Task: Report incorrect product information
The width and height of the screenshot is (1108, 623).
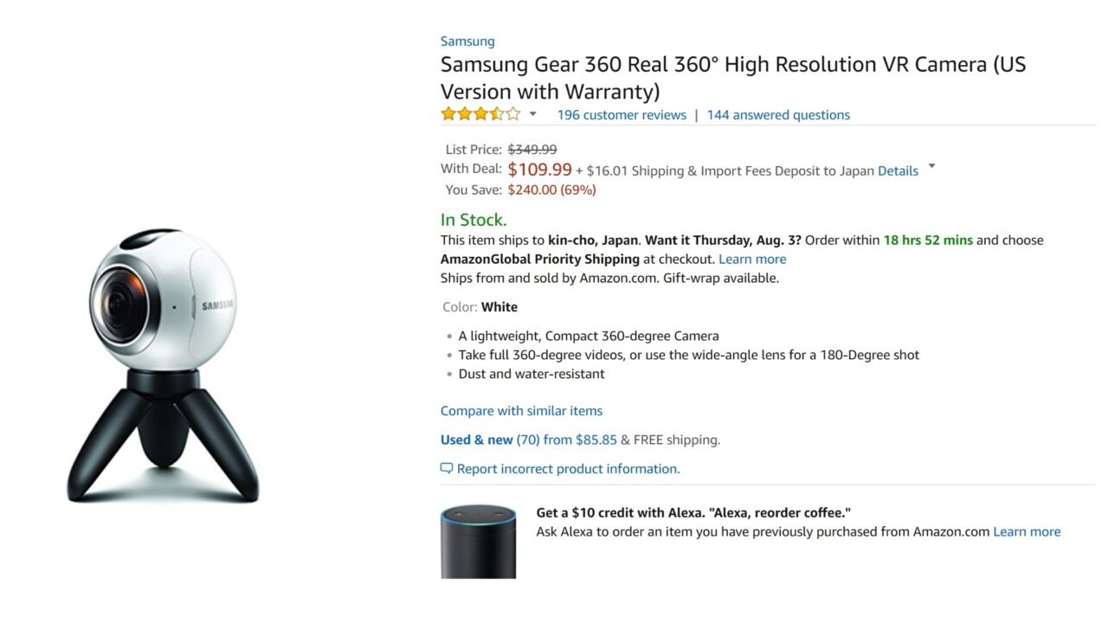Action: pyautogui.click(x=569, y=469)
